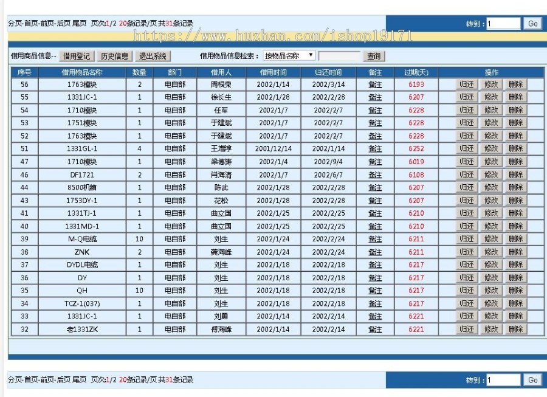This screenshot has width=547, height=397.
Task: Open the 备注 note for 1763模块 record 56
Action: [x=374, y=85]
